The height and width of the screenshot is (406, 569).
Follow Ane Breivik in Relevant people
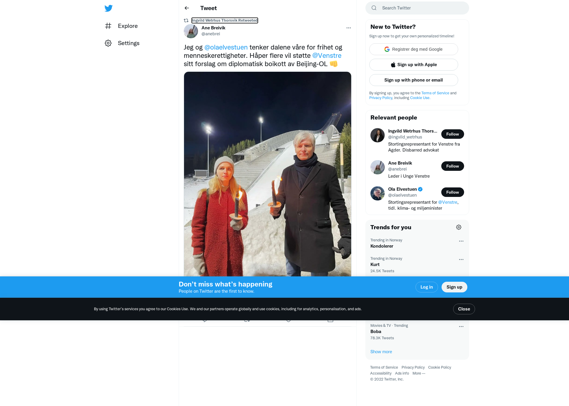click(x=453, y=166)
